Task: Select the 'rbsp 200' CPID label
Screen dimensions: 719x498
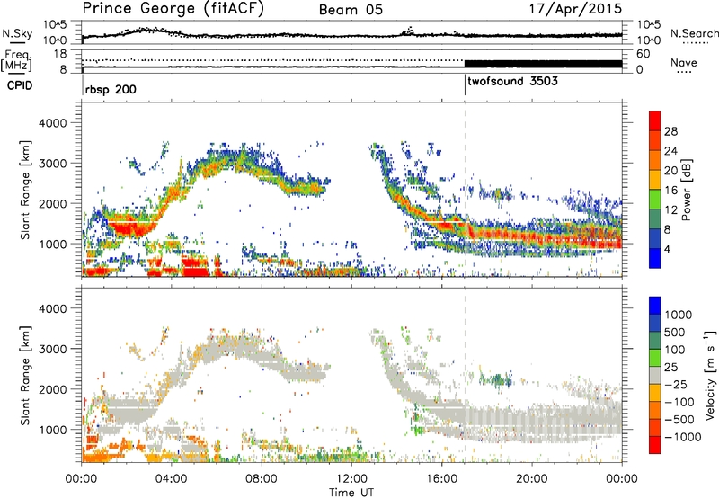Action: (x=111, y=89)
